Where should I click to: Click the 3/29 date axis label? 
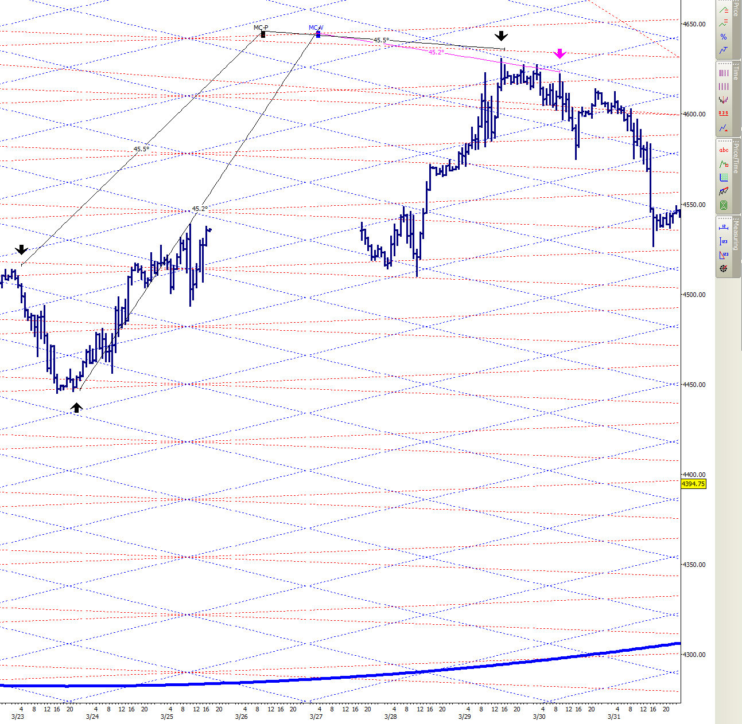click(465, 717)
